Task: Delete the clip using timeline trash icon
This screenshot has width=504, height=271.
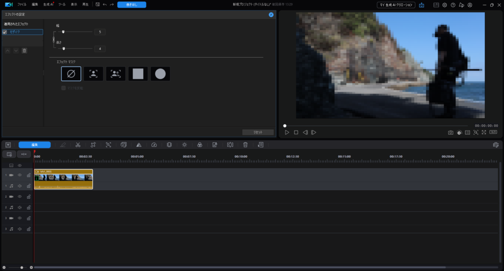Action: tap(245, 145)
